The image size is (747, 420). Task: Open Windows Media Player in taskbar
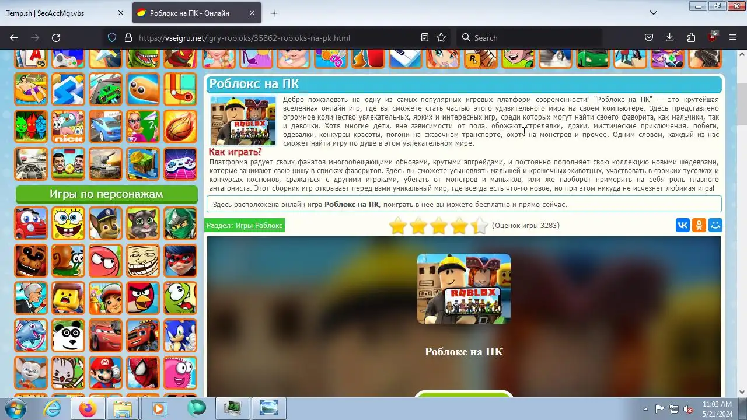159,408
